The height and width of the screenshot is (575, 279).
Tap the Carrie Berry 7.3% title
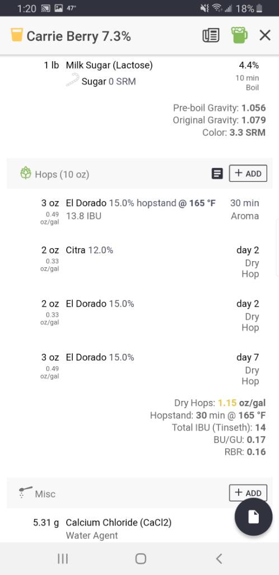(78, 36)
